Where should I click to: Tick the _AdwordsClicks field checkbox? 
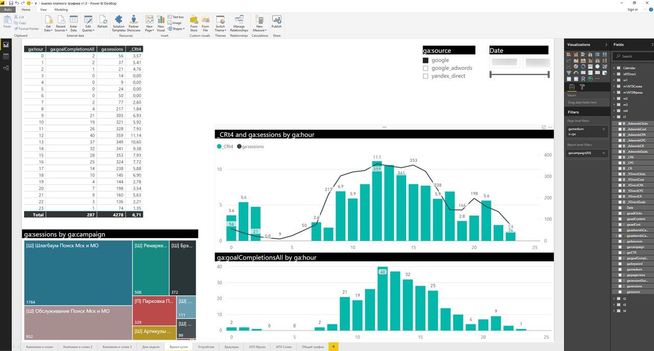point(620,123)
